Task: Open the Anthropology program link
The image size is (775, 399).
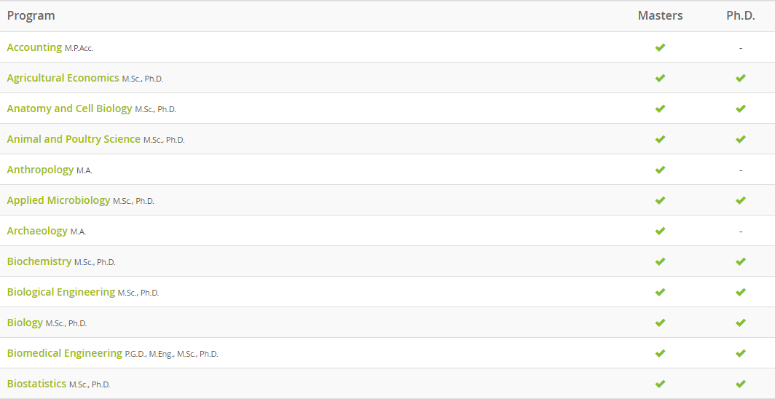Action: coord(40,170)
